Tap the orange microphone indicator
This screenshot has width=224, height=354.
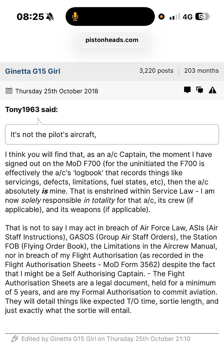[75, 16]
